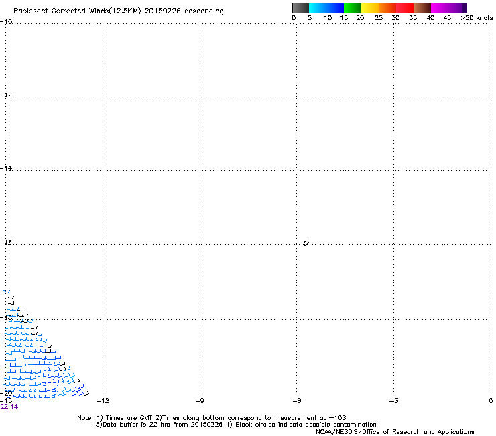The height and width of the screenshot is (436, 496).
Task: Click the 'Data buffer is 22 hrs' note
Action: pos(236,425)
